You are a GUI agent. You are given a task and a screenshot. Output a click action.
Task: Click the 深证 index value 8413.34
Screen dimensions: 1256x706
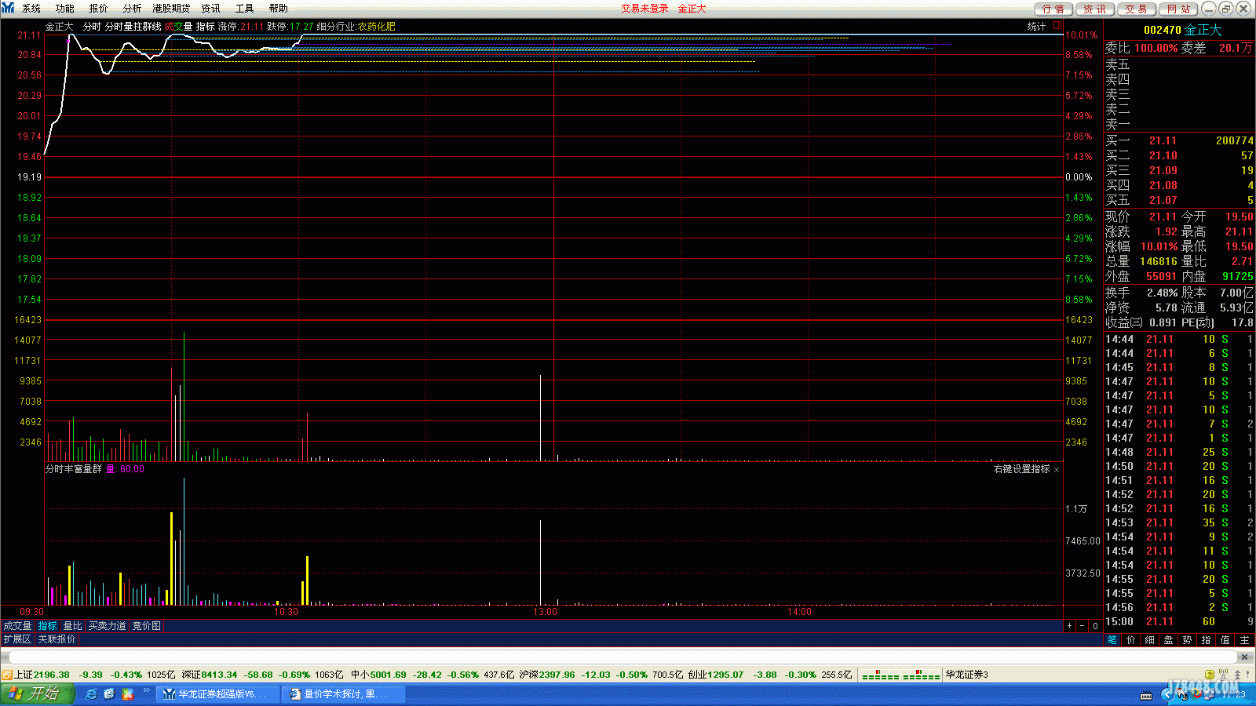(x=219, y=675)
